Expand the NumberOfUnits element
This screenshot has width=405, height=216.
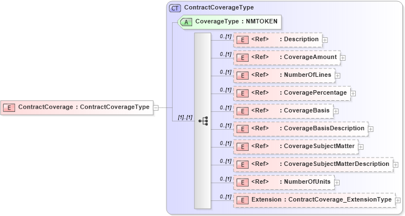pos(337,183)
